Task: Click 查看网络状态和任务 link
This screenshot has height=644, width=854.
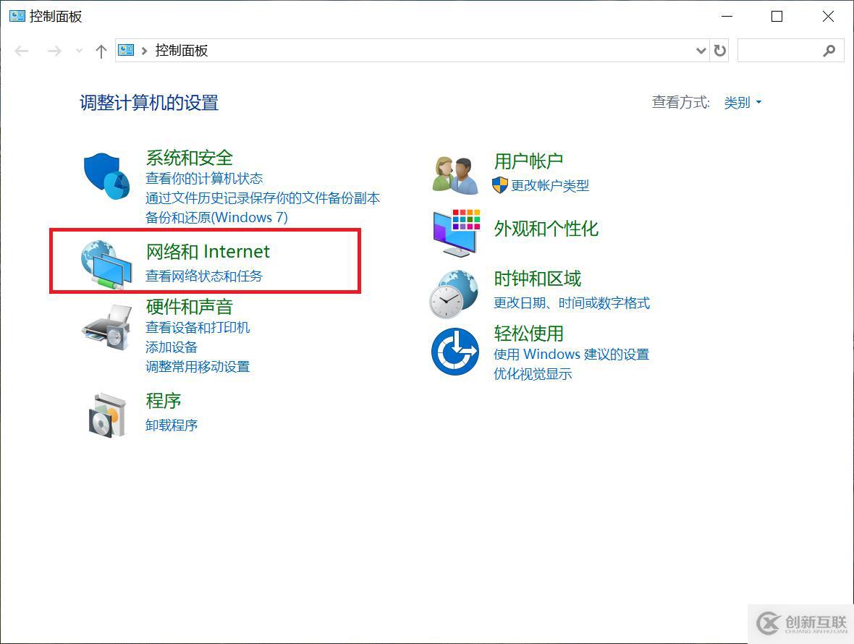Action: point(204,276)
